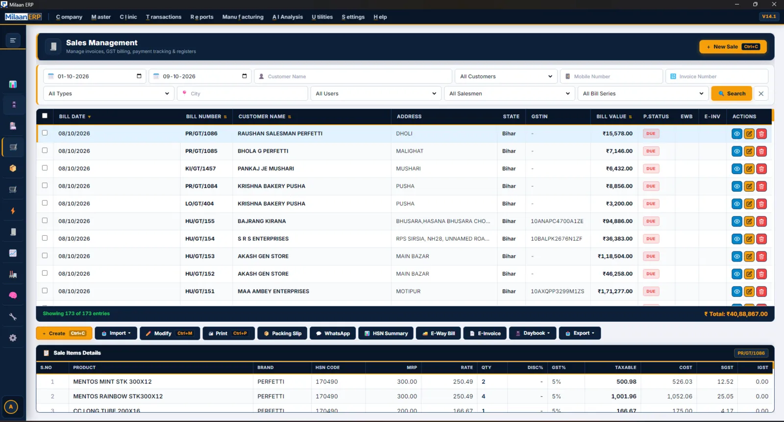Edit bill HU/GT/153 with pencil icon
784x422 pixels.
pyautogui.click(x=749, y=256)
